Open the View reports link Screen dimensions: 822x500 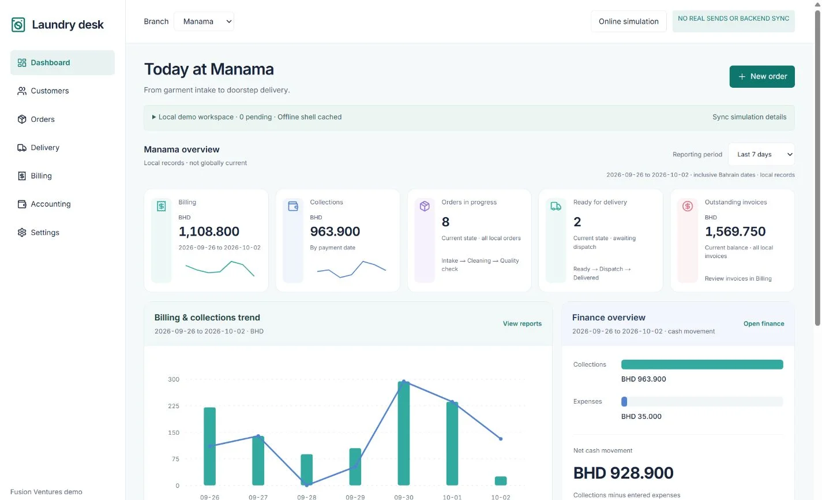[522, 323]
